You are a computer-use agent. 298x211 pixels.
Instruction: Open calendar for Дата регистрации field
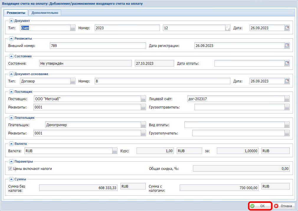click(287, 46)
